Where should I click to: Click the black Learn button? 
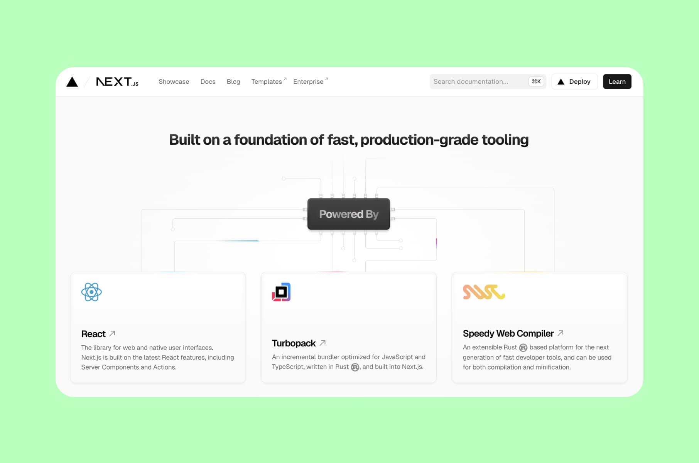point(617,82)
